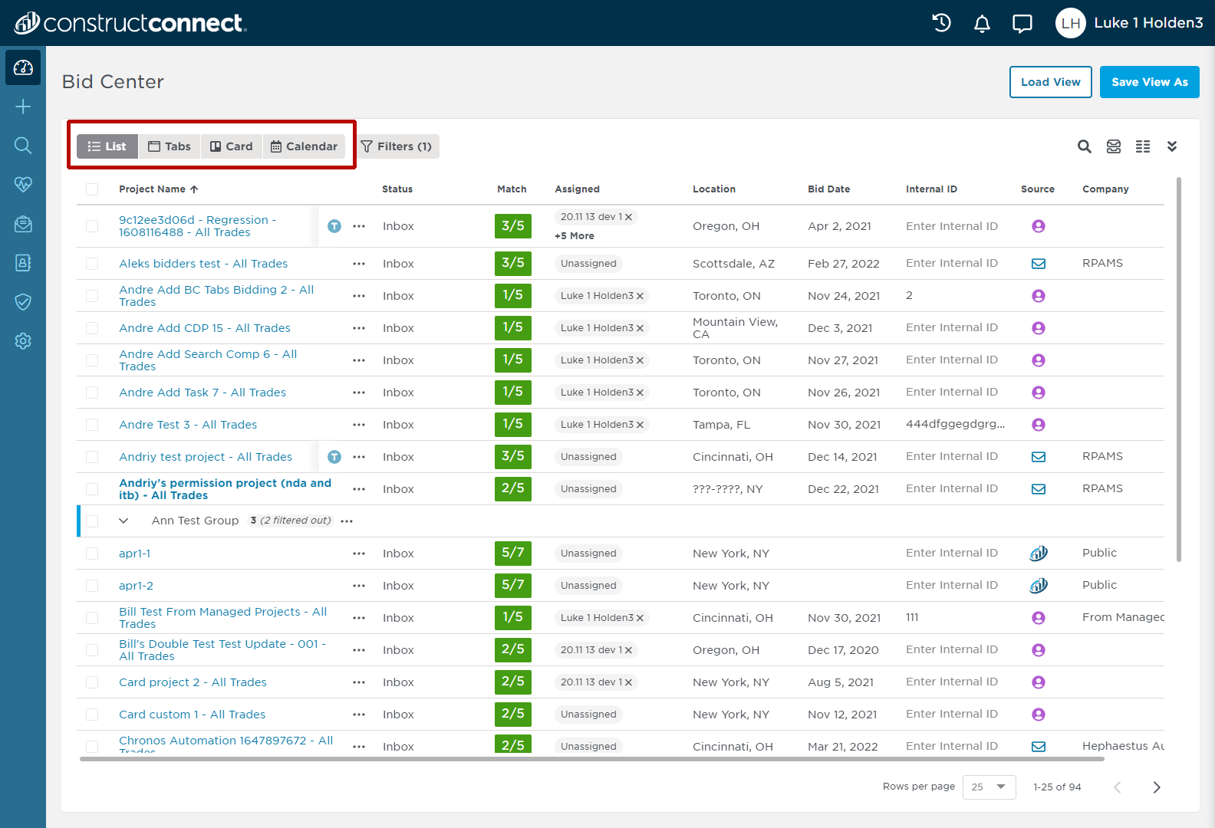Open the Rows per page dropdown
1215x828 pixels.
tap(989, 787)
